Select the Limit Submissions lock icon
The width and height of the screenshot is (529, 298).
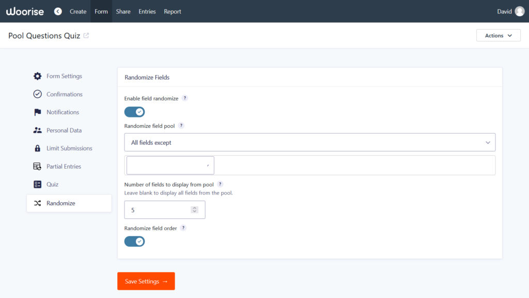pos(37,148)
